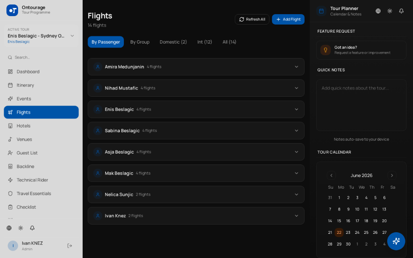This screenshot has width=413, height=258.
Task: Click the Ontourage logo icon
Action: 12,10
